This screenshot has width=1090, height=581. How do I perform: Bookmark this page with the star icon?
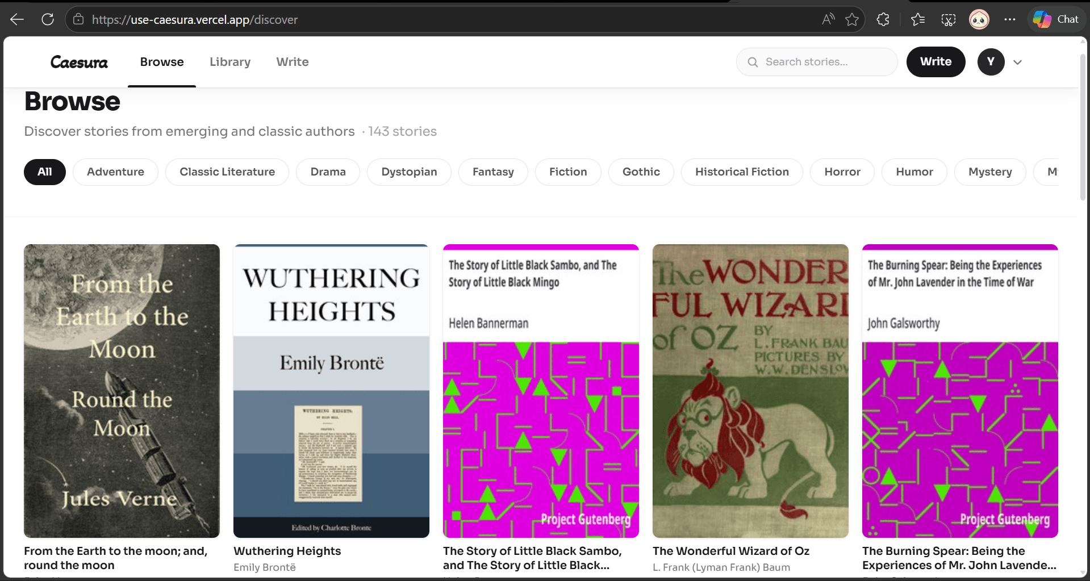tap(852, 19)
